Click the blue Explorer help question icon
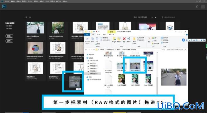 187,35
